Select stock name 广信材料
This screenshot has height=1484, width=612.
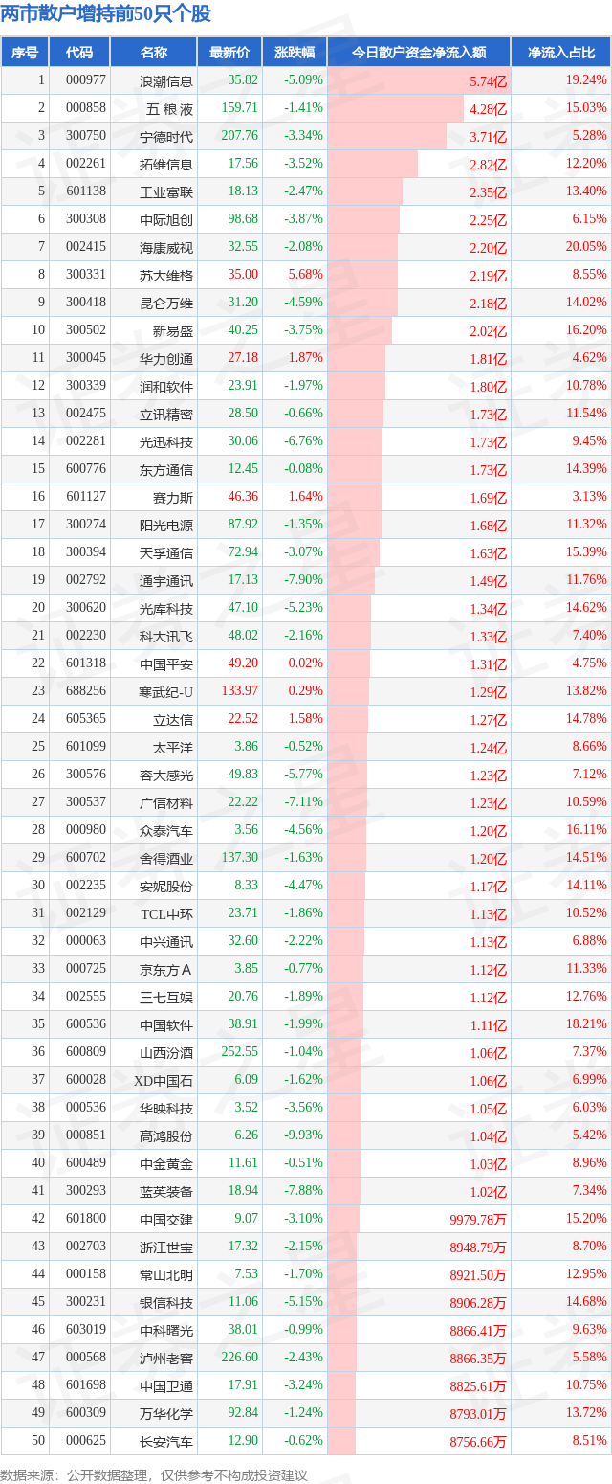(167, 802)
